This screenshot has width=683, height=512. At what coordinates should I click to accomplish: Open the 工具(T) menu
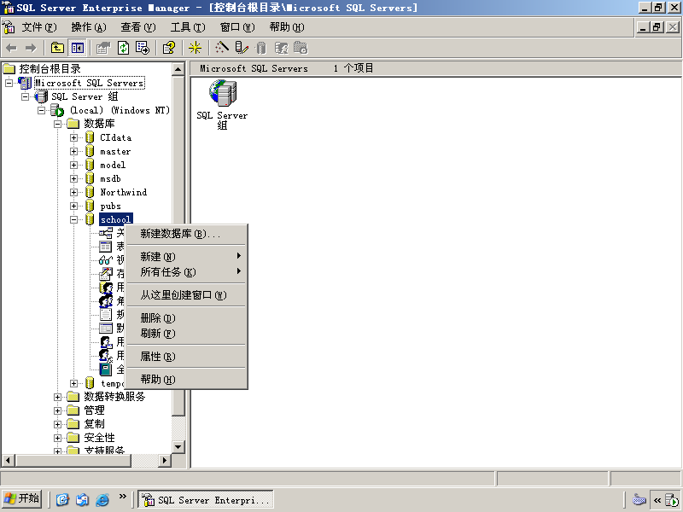tap(188, 27)
